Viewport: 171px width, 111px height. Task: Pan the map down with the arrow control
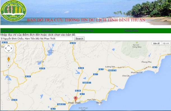point(9,51)
